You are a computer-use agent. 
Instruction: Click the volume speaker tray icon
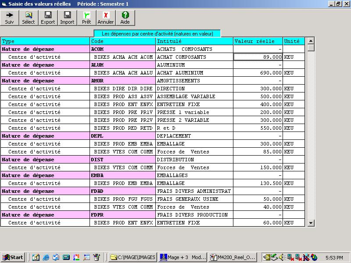pyautogui.click(x=282, y=257)
